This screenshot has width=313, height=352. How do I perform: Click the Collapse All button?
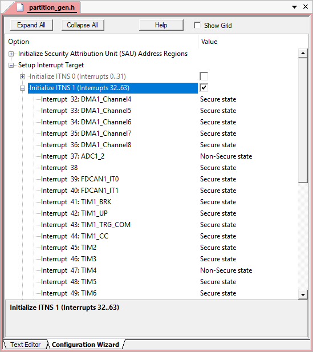click(83, 25)
